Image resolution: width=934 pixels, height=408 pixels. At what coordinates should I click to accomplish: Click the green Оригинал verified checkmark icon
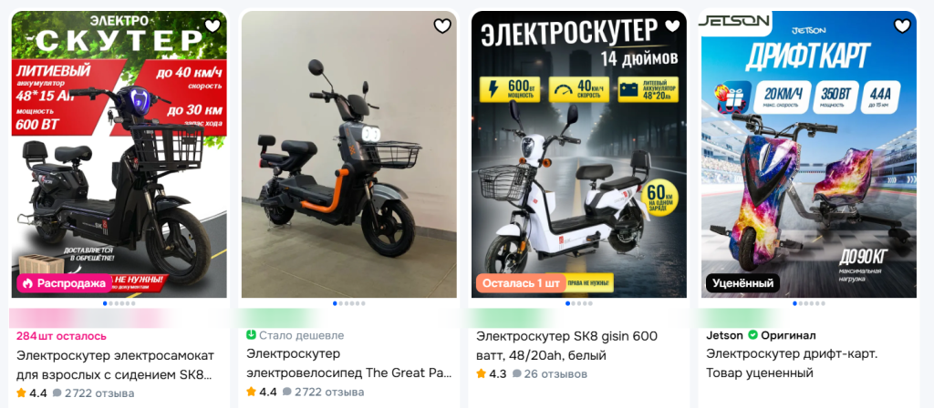[752, 335]
